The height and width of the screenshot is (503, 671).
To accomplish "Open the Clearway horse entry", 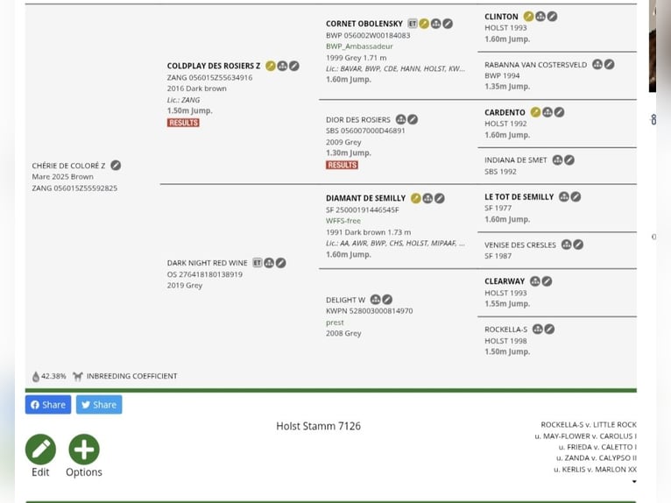I will [x=505, y=281].
